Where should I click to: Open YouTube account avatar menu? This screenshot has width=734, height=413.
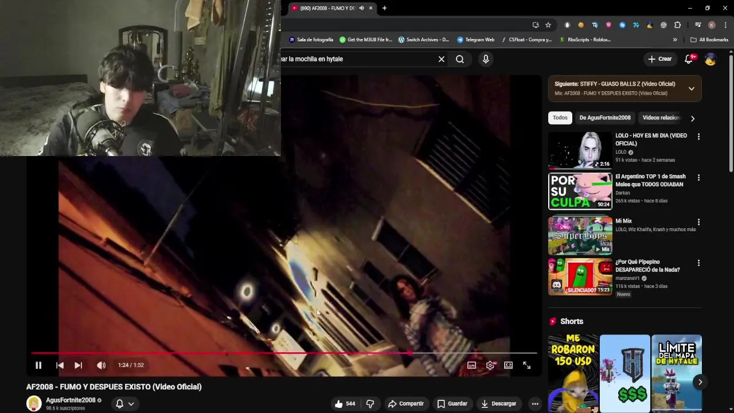click(710, 59)
